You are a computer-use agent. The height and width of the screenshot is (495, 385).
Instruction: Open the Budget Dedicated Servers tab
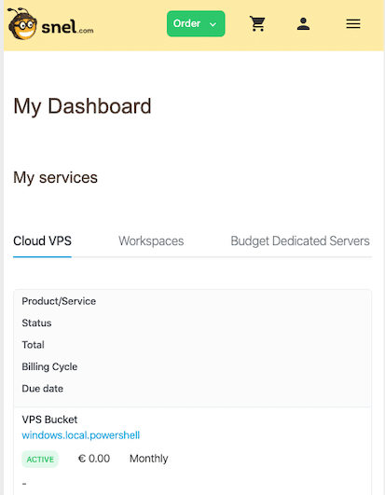pyautogui.click(x=300, y=241)
